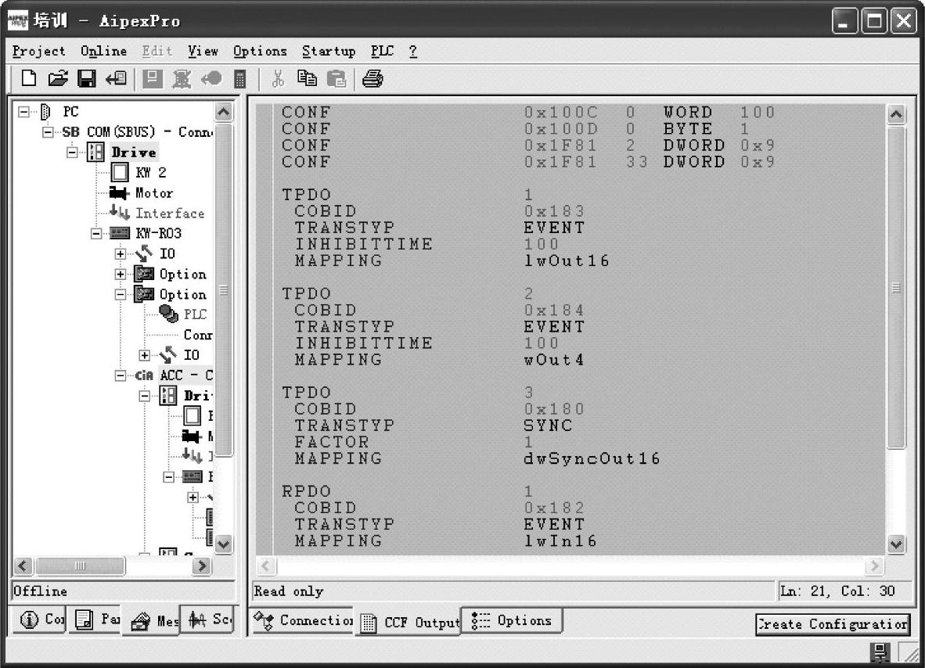Open the Project menu
Viewport: 925px width, 668px height.
[39, 51]
